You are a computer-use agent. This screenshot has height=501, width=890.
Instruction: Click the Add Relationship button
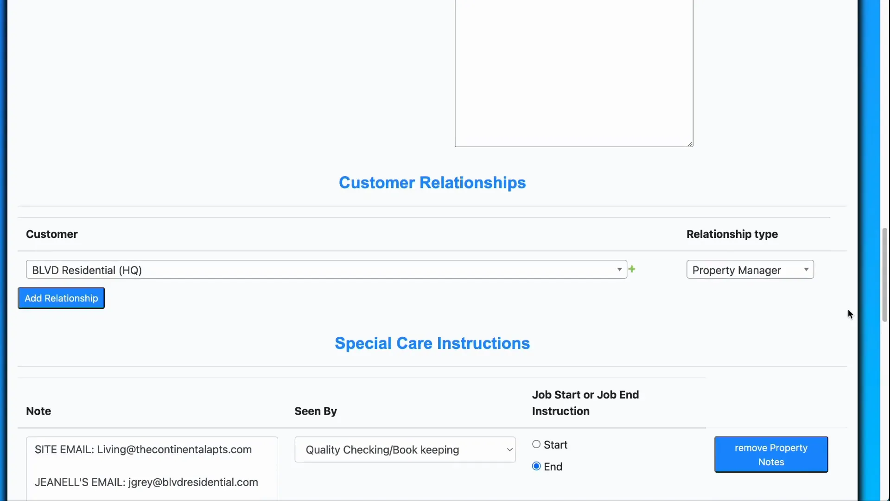click(x=61, y=298)
